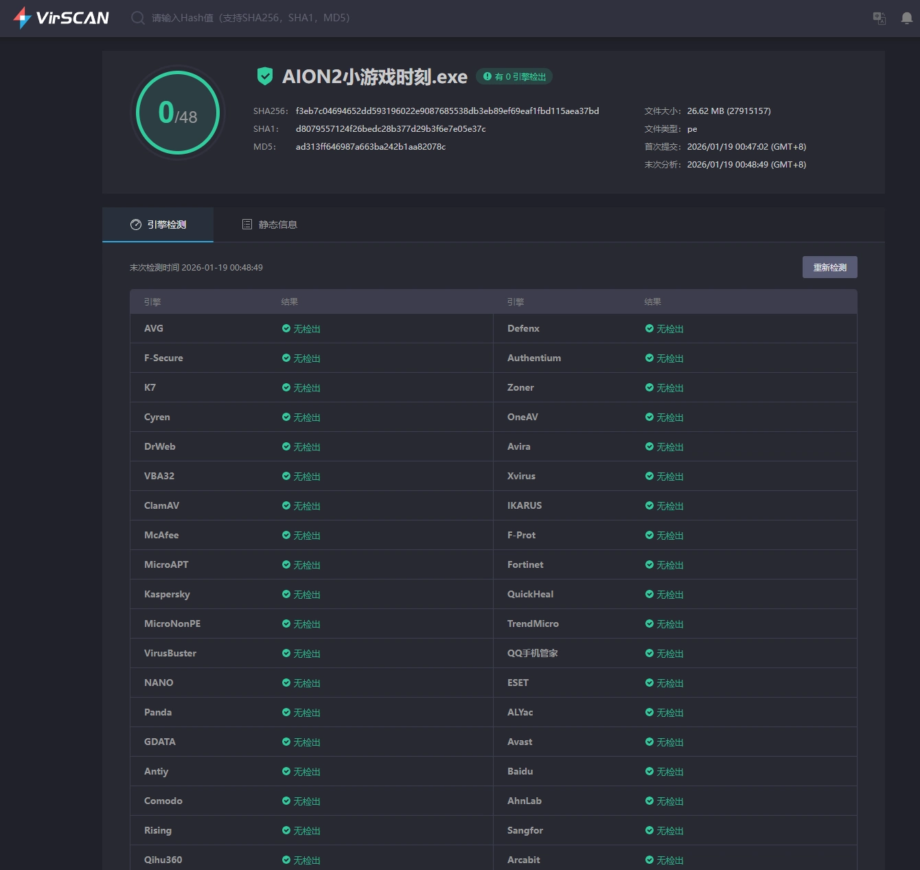Click the search magnifier icon
This screenshot has width=920, height=870.
pos(138,18)
